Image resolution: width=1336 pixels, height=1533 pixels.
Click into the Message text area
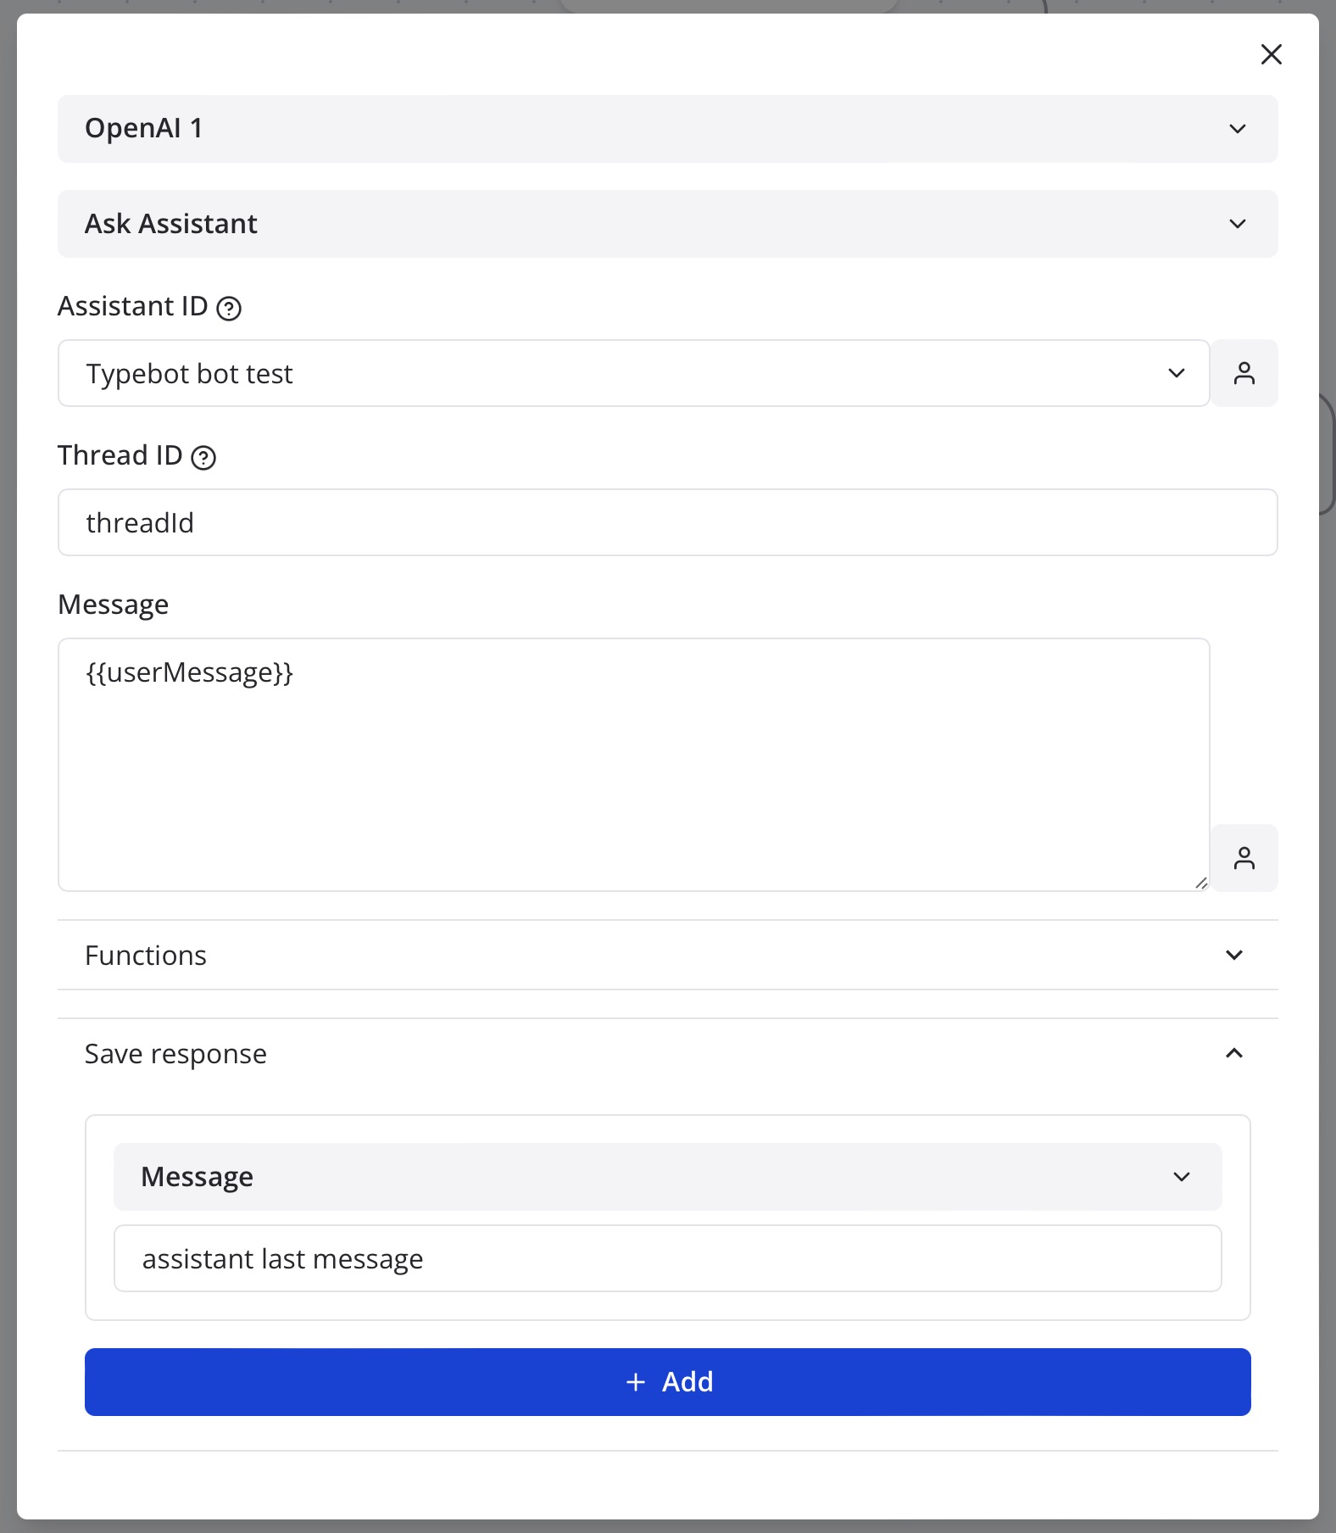pyautogui.click(x=634, y=765)
